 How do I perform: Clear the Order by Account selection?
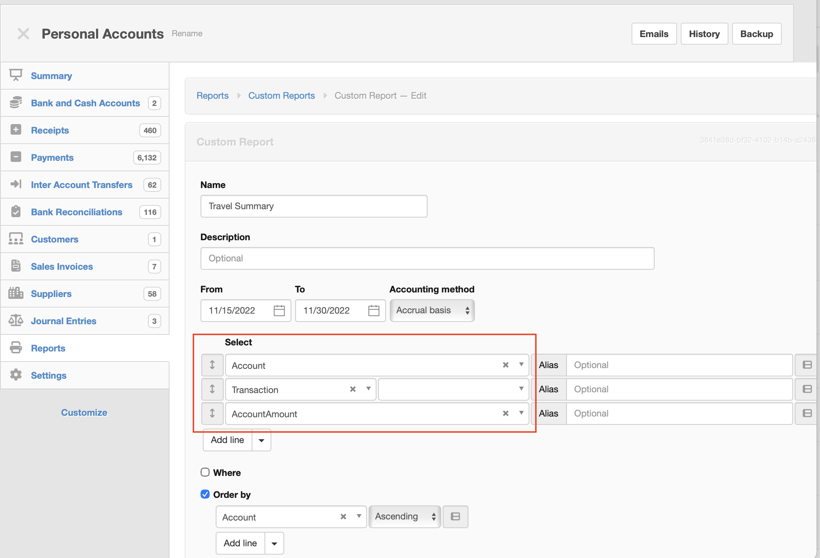pos(343,517)
